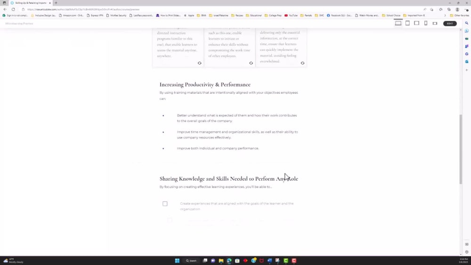Click the taskbar Search box
Screen dimensions: 471x265
coord(191,260)
